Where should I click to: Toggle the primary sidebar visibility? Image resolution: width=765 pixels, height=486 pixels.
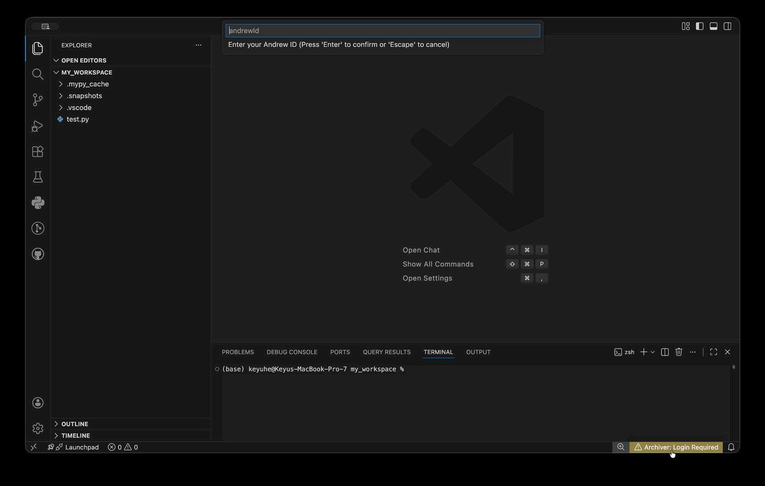(699, 26)
